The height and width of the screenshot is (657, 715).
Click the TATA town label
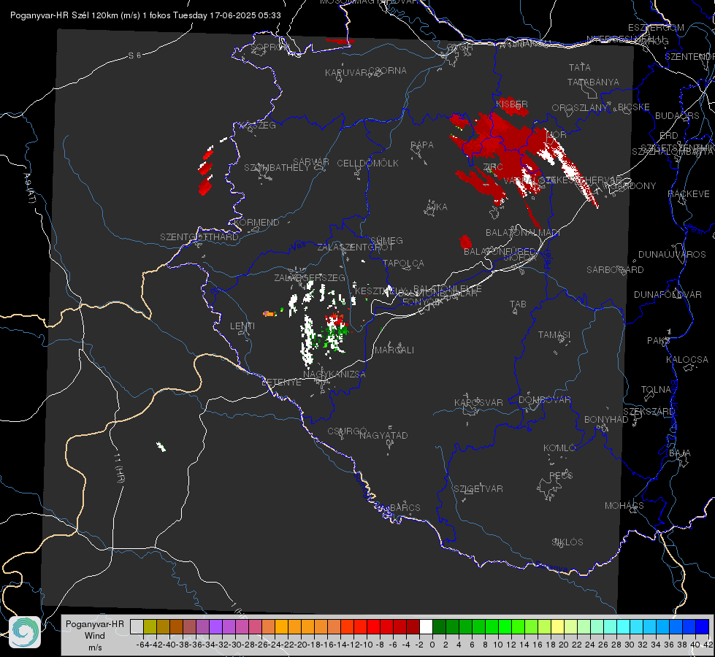[580, 67]
